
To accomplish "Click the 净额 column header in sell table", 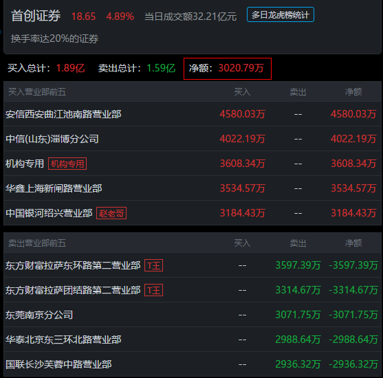I will [x=353, y=243].
